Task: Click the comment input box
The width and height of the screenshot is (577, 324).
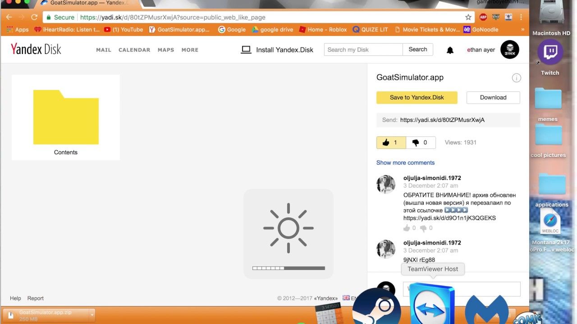Action: point(462,289)
